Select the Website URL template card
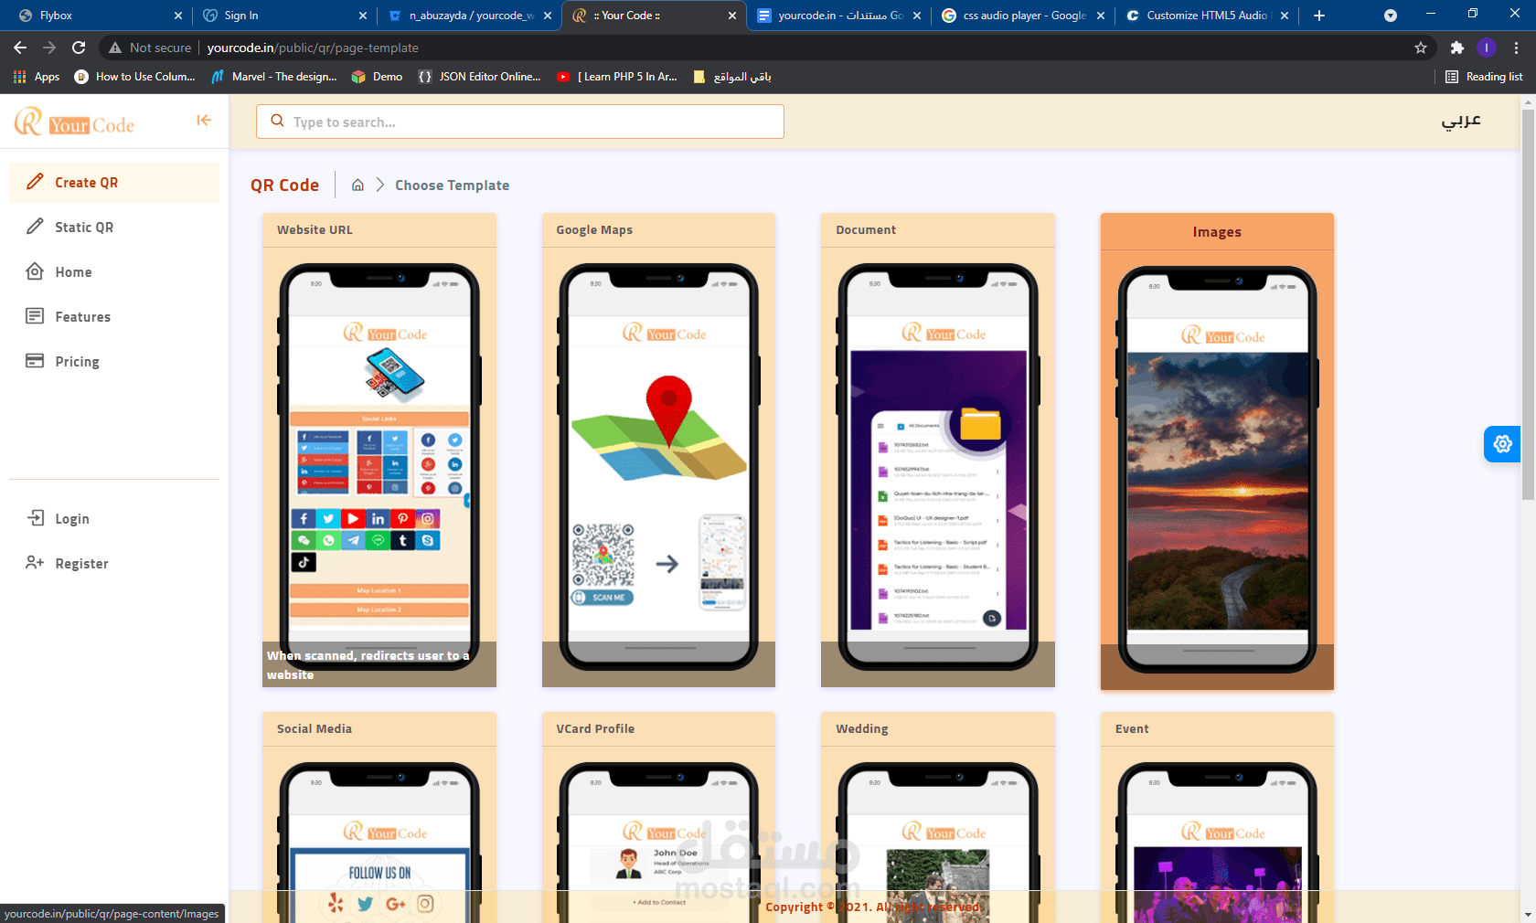1536x923 pixels. [379, 450]
